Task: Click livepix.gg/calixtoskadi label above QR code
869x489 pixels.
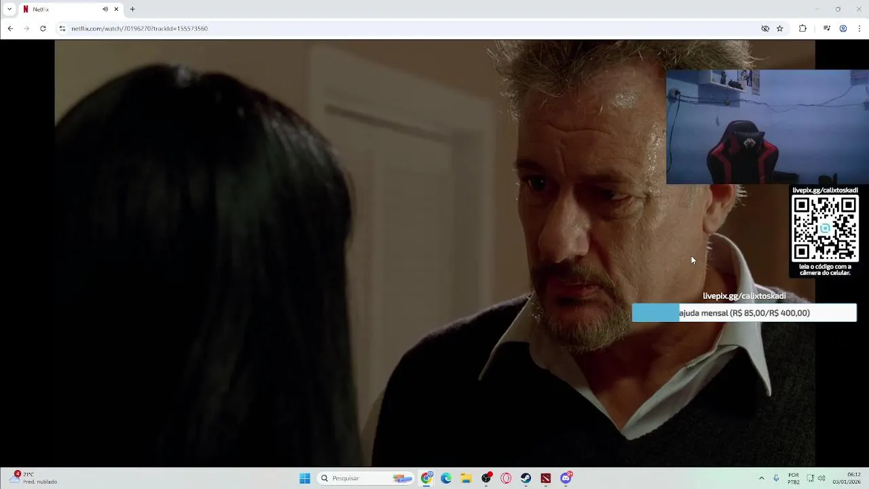Action: 825,190
